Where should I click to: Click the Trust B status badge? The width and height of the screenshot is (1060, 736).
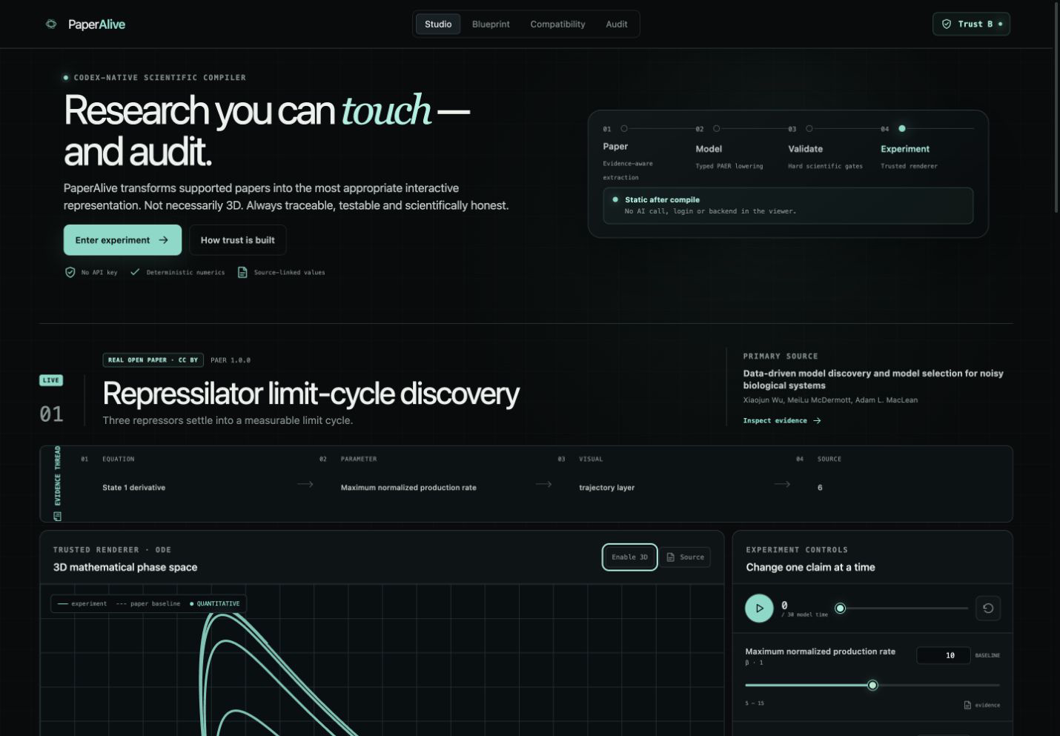click(971, 24)
